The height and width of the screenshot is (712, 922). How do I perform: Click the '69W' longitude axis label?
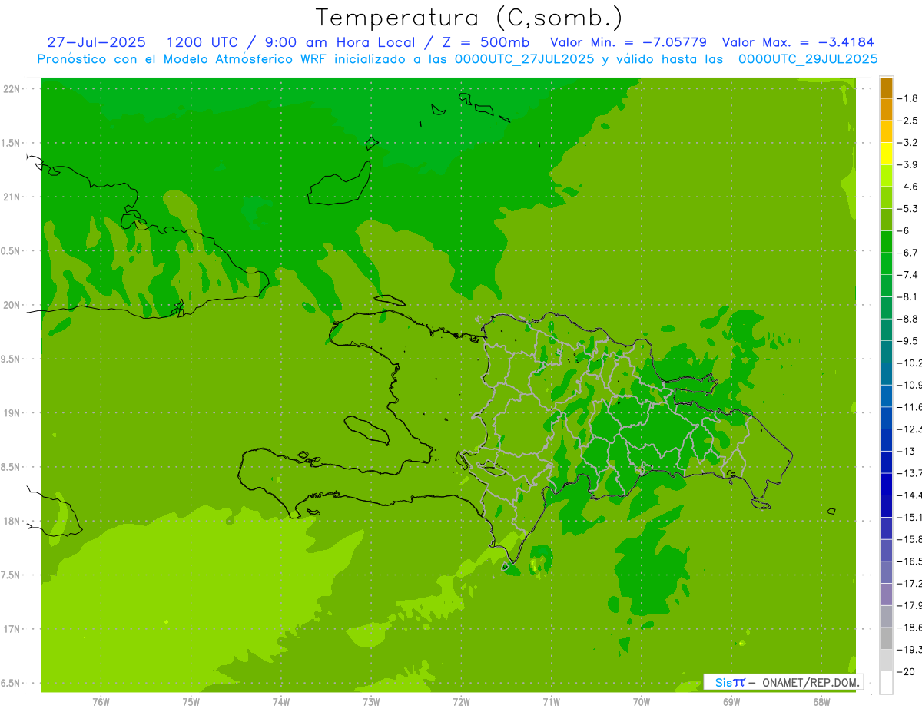click(x=731, y=701)
